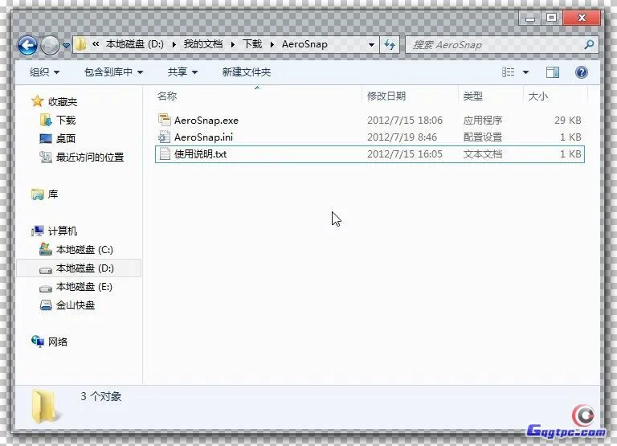
Task: Open 本地磁盘 (C:) in sidebar
Action: click(84, 250)
